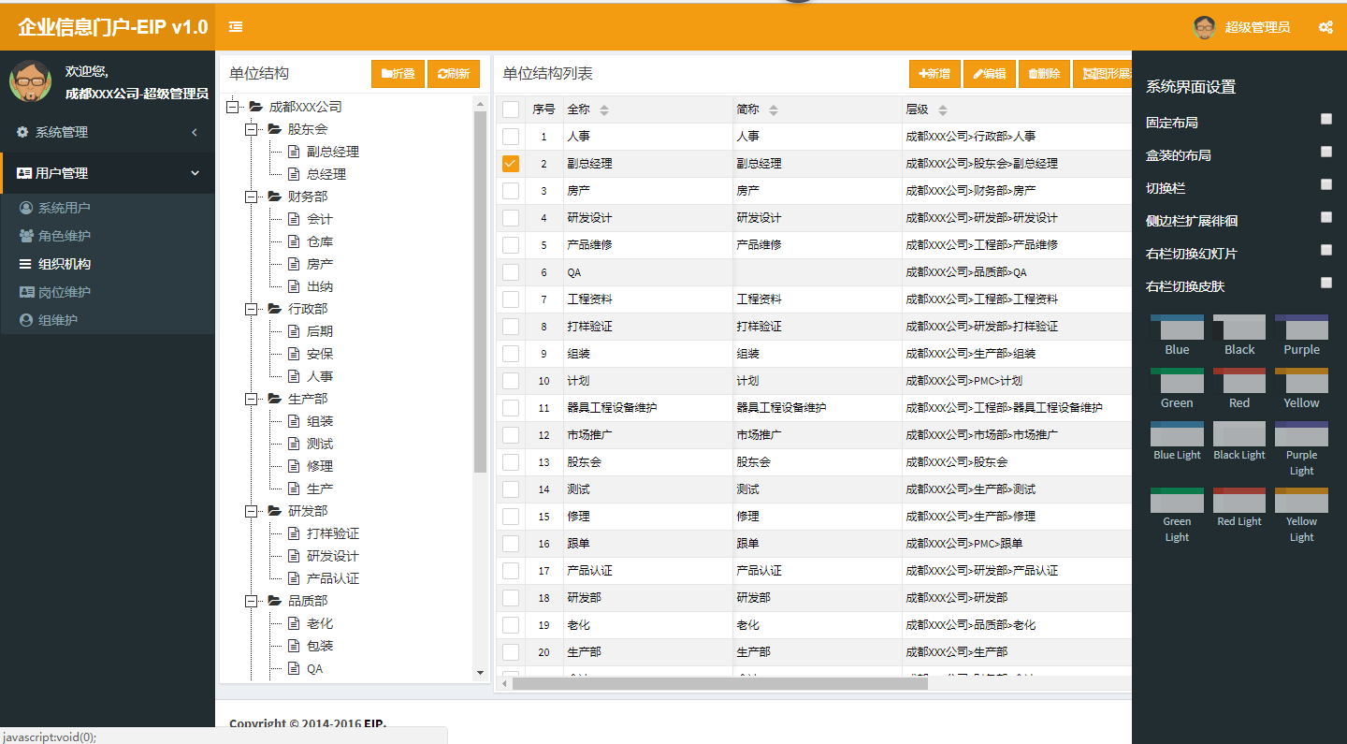Click the 新增 button

pos(934,74)
